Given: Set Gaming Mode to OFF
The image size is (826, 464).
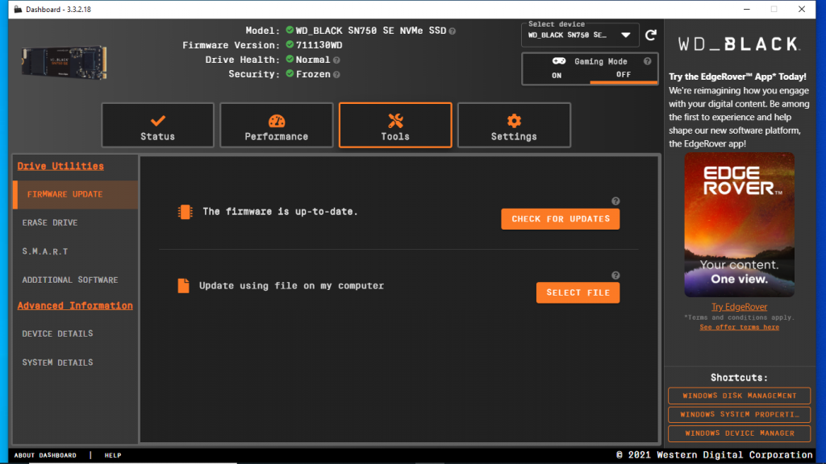Looking at the screenshot, I should 624,75.
